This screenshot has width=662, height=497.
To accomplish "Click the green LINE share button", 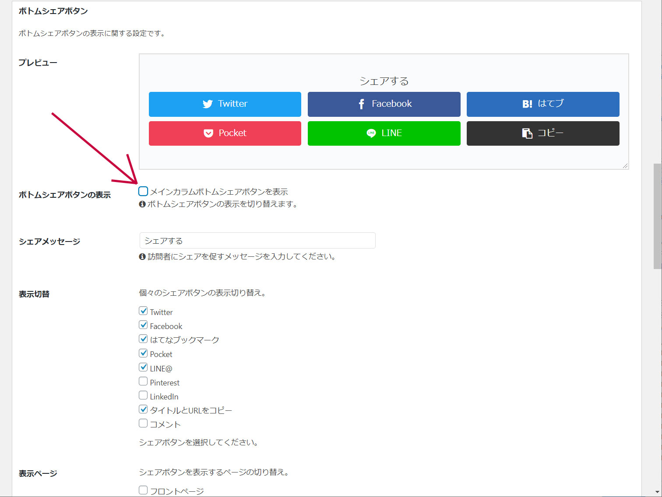I will (x=384, y=133).
